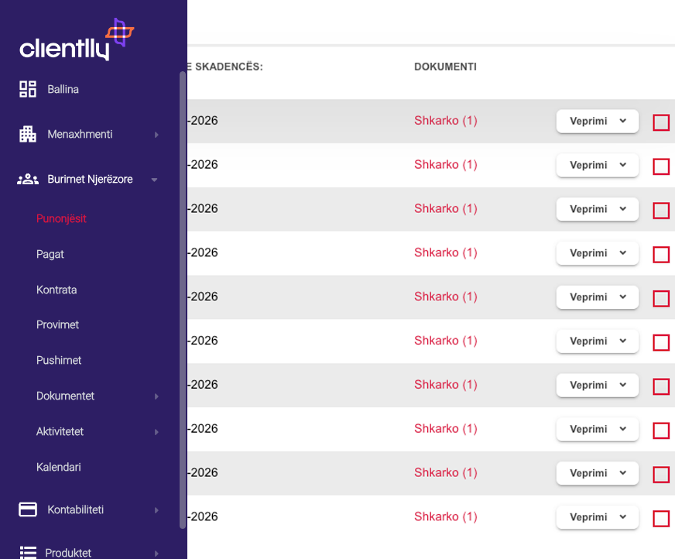Expand the Menaxhmenti menu arrow
Image resolution: width=675 pixels, height=559 pixels.
pos(156,135)
